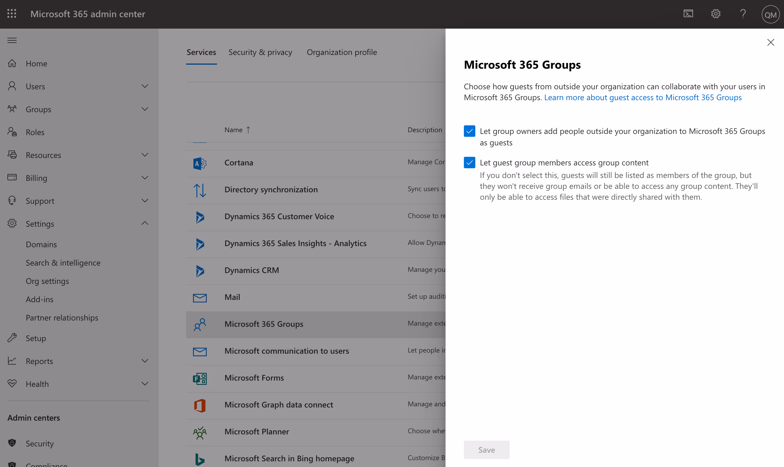Expand the Users section
The height and width of the screenshot is (467, 784).
click(145, 86)
